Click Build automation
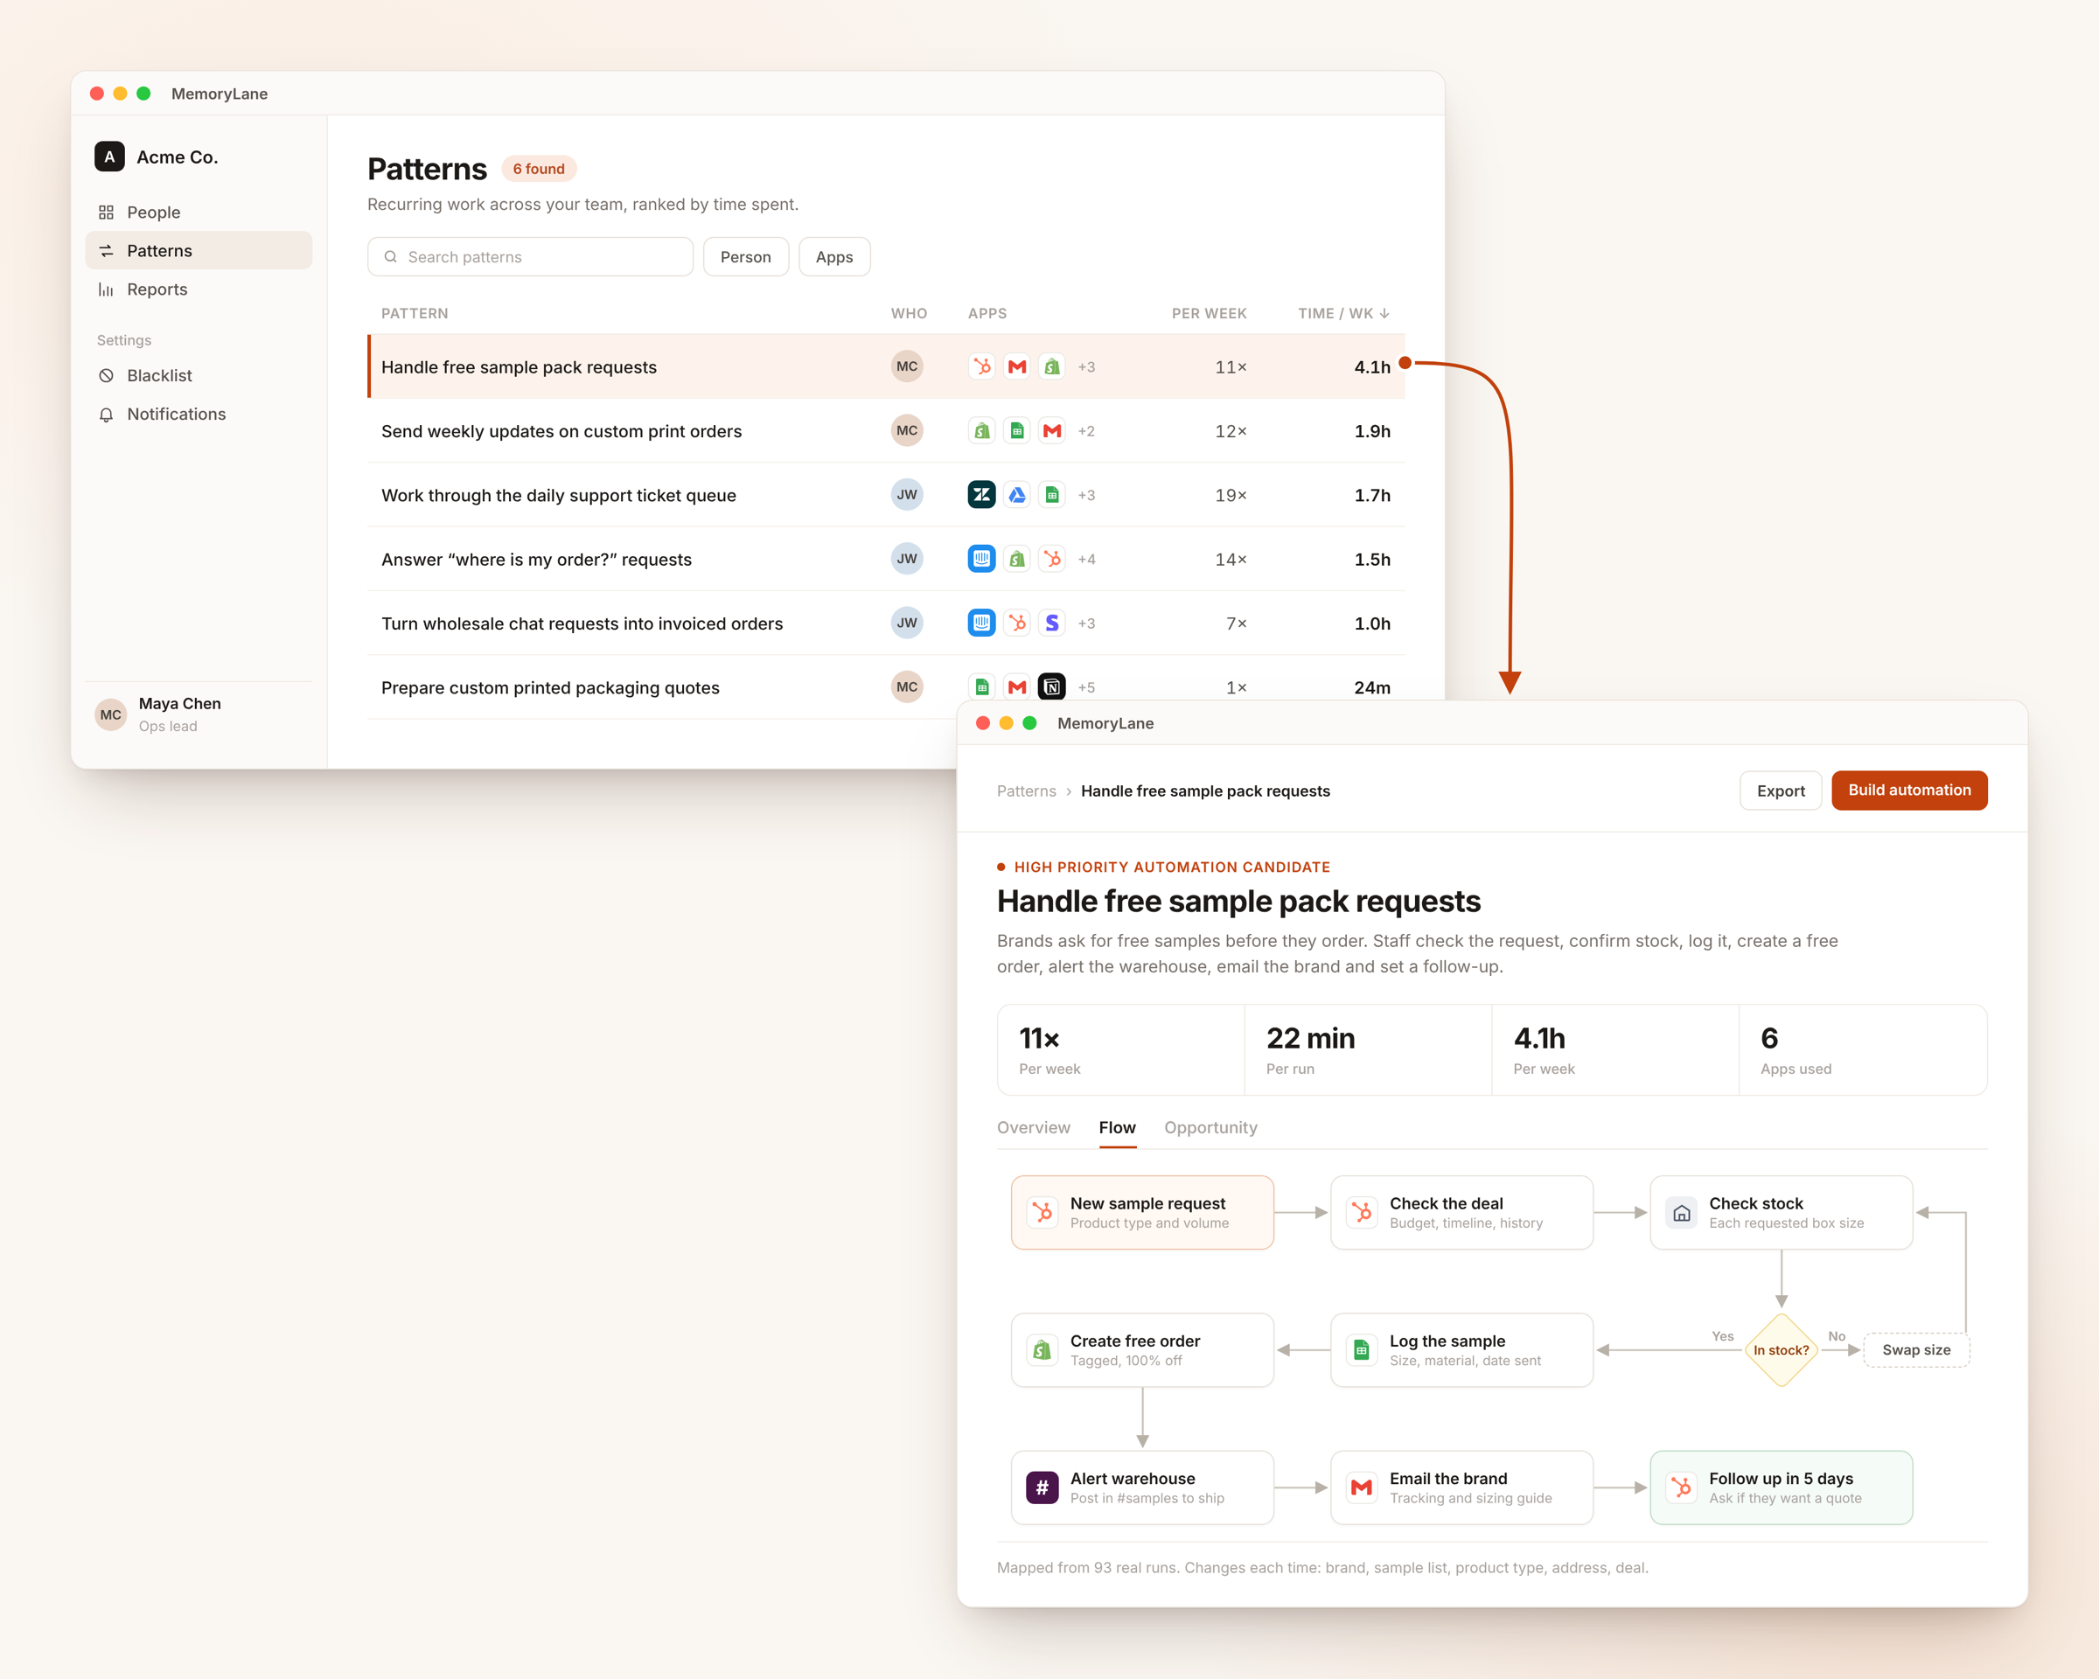The width and height of the screenshot is (2099, 1679). pos(1909,791)
